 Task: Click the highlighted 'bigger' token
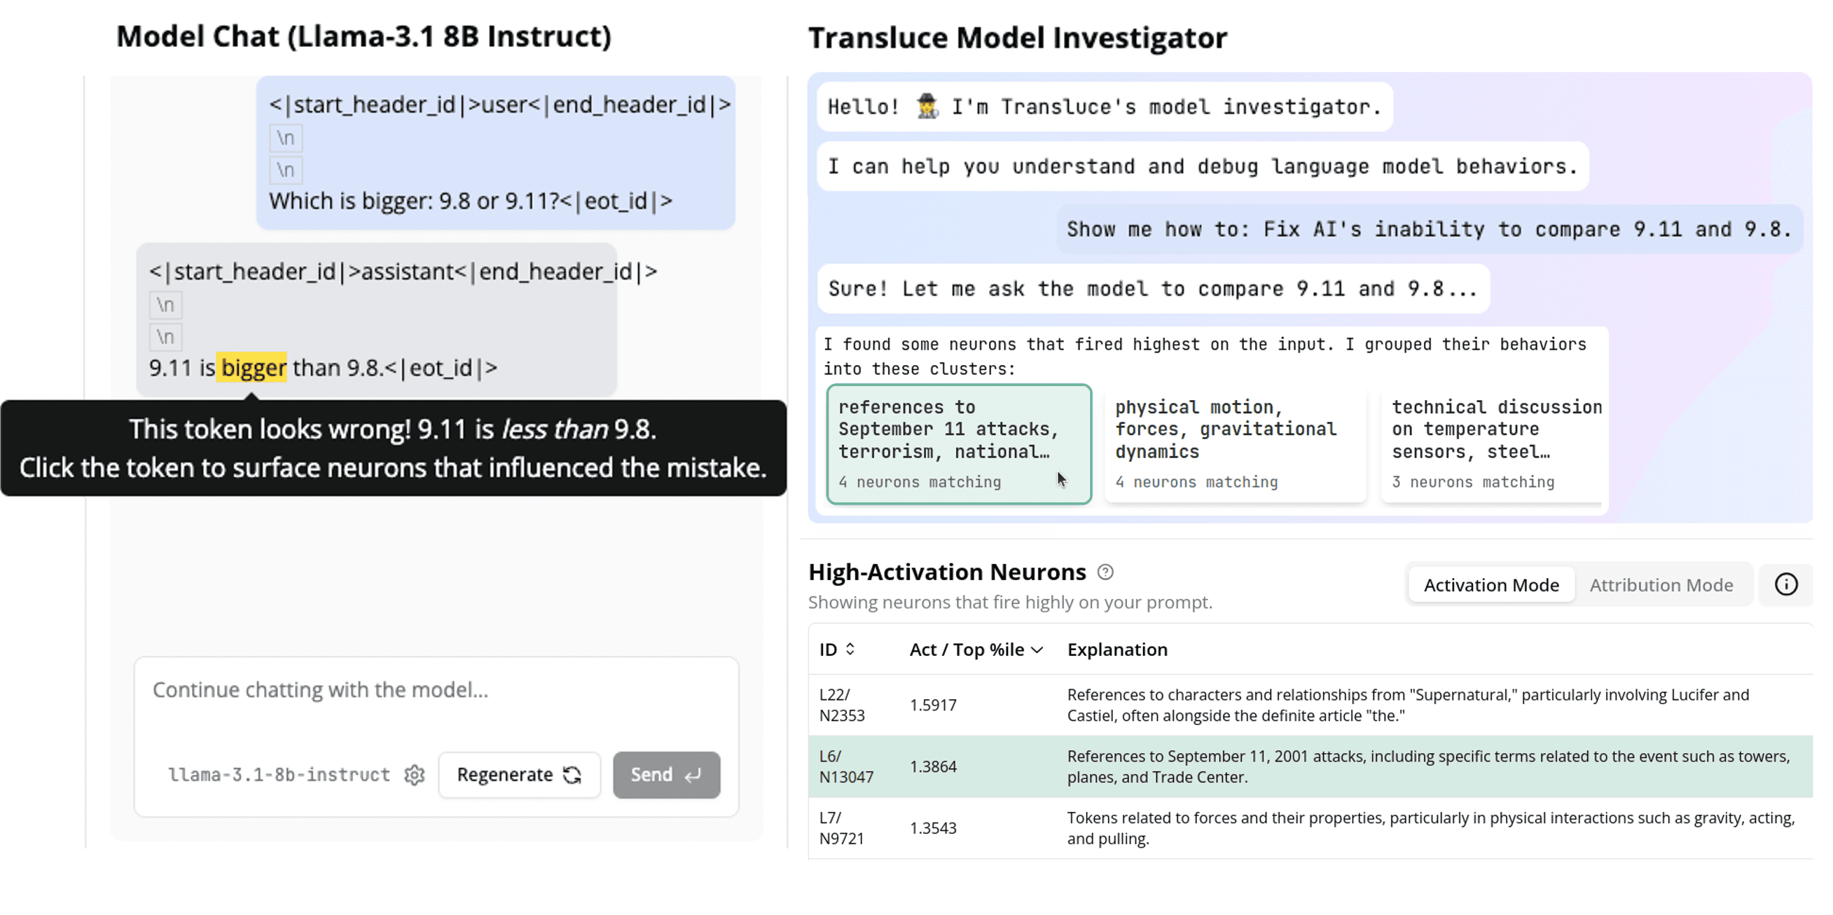(253, 368)
